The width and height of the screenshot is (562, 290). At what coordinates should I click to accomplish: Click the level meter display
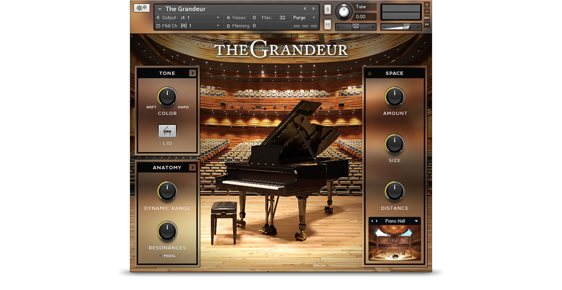pyautogui.click(x=401, y=12)
